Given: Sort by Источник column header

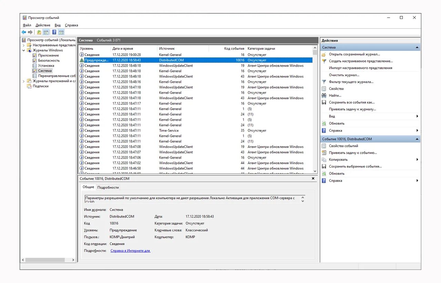Looking at the screenshot, I should pyautogui.click(x=183, y=49).
